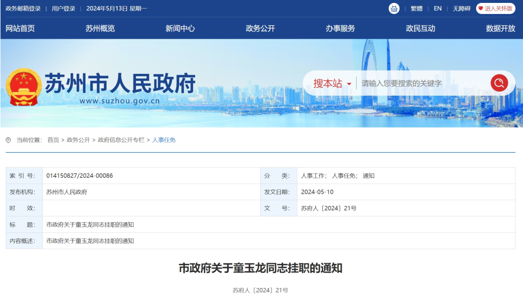Viewport: 523px width, 300px height.
Task: Open 政府信息公开专栏 breadcrumb link
Action: click(121, 140)
